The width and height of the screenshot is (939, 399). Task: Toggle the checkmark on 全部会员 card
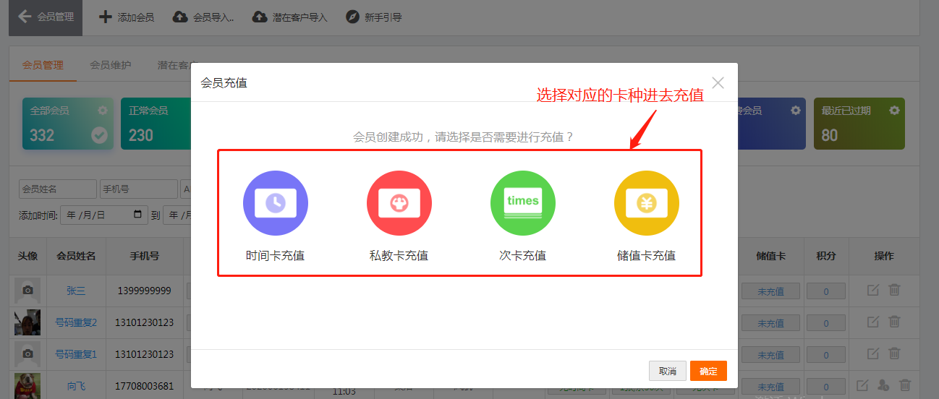pyautogui.click(x=99, y=135)
